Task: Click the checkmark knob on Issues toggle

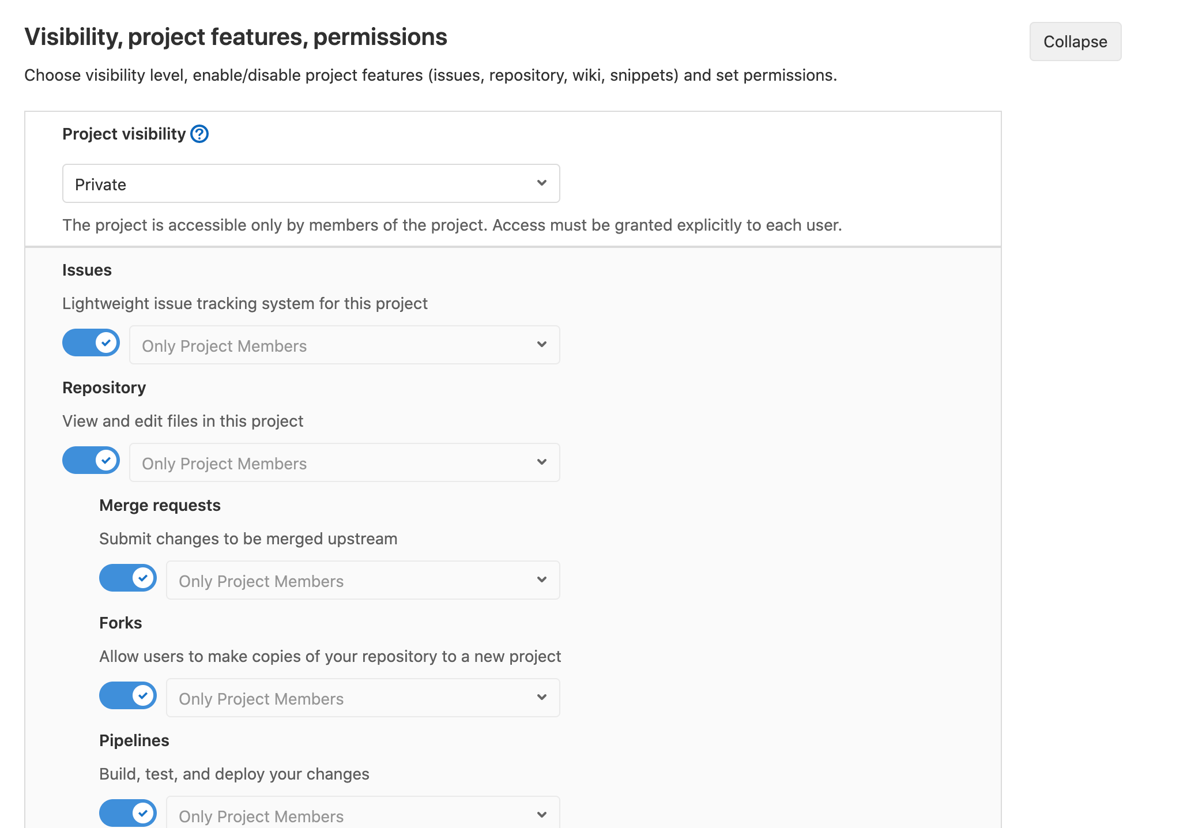Action: tap(106, 343)
